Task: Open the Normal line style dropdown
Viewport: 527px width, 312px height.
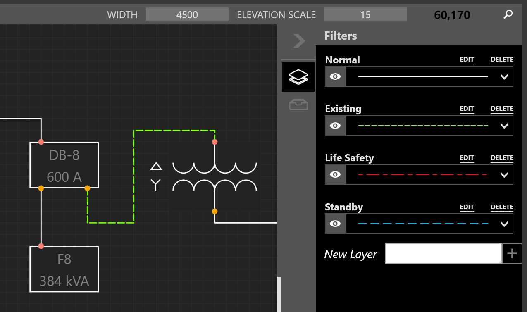Action: pyautogui.click(x=504, y=76)
